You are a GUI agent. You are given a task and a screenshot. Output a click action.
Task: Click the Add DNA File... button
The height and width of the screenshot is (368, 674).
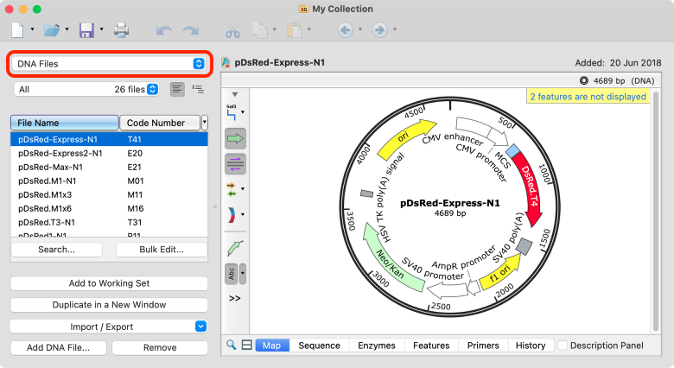pos(59,348)
